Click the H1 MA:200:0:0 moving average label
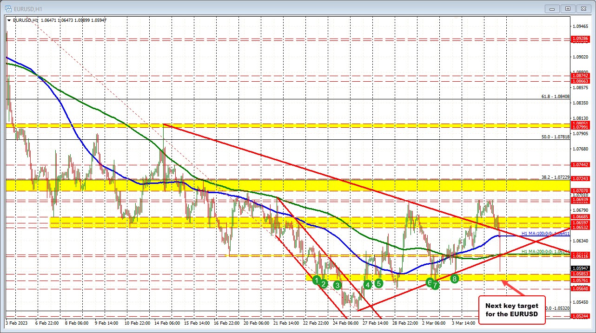The width and height of the screenshot is (596, 333). [x=545, y=251]
